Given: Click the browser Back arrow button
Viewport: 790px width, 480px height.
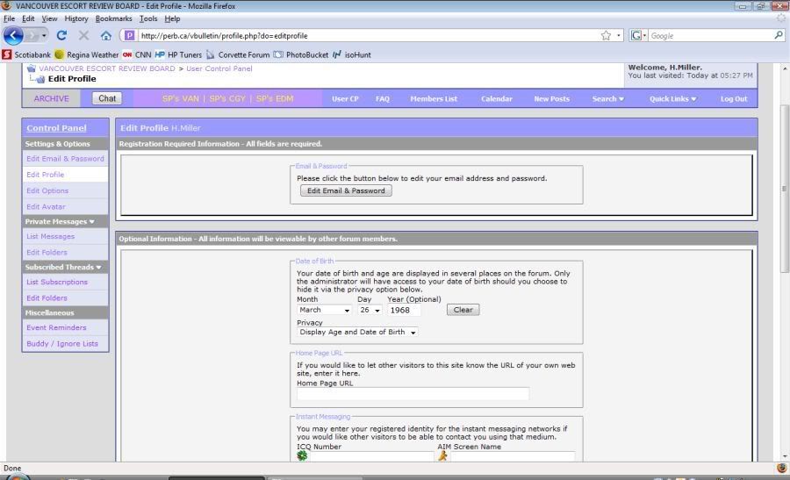Looking at the screenshot, I should (x=14, y=36).
